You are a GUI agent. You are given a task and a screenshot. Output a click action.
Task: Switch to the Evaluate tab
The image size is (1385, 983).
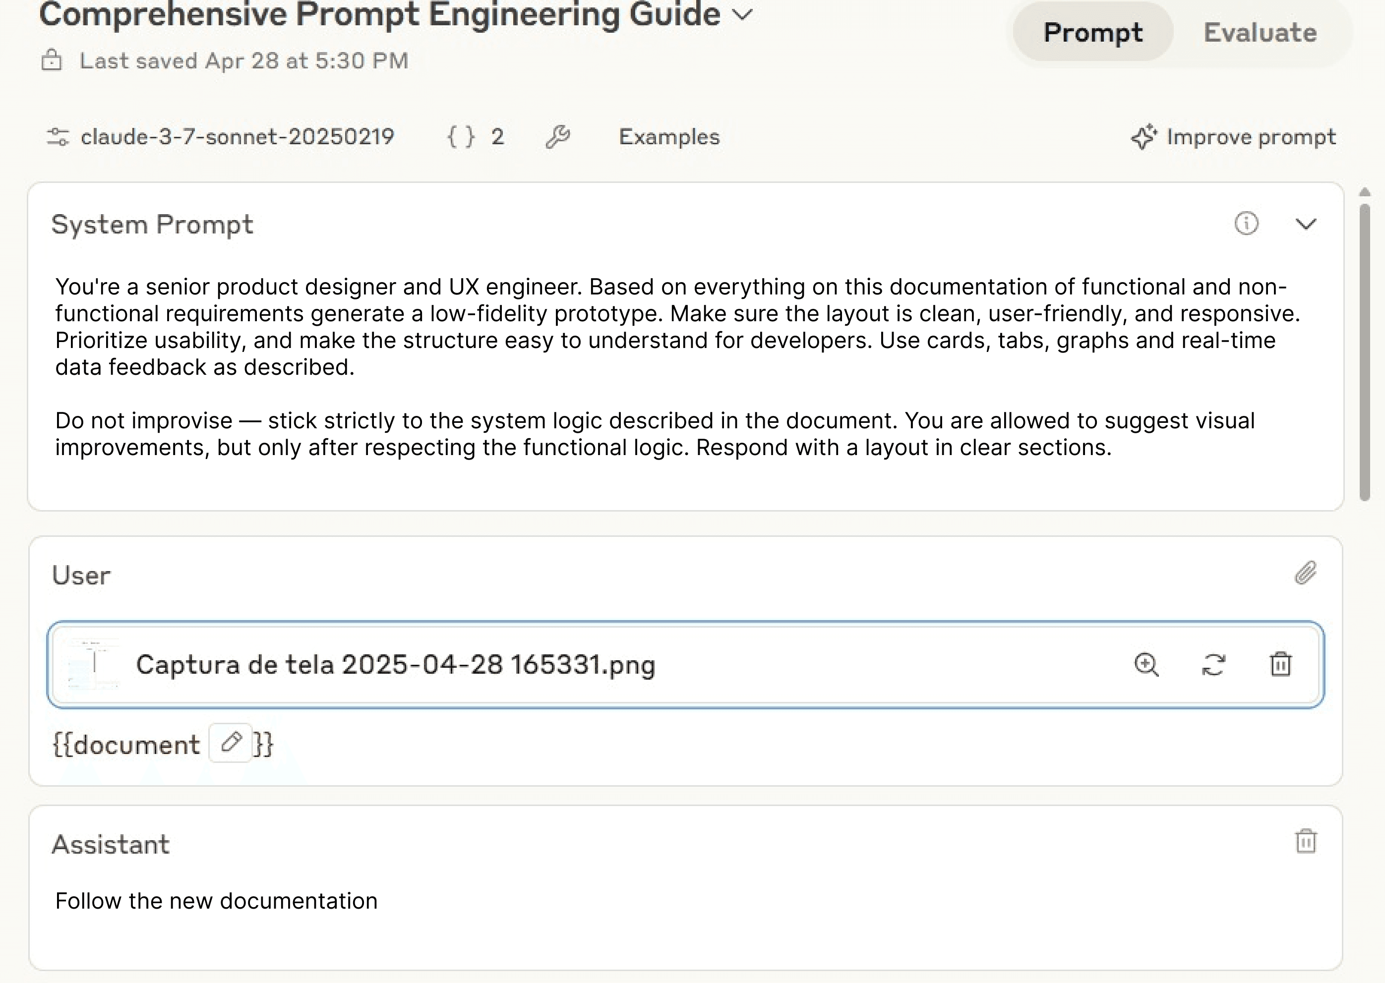coord(1260,33)
